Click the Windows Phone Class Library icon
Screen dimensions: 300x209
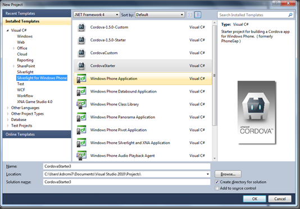tap(81, 104)
